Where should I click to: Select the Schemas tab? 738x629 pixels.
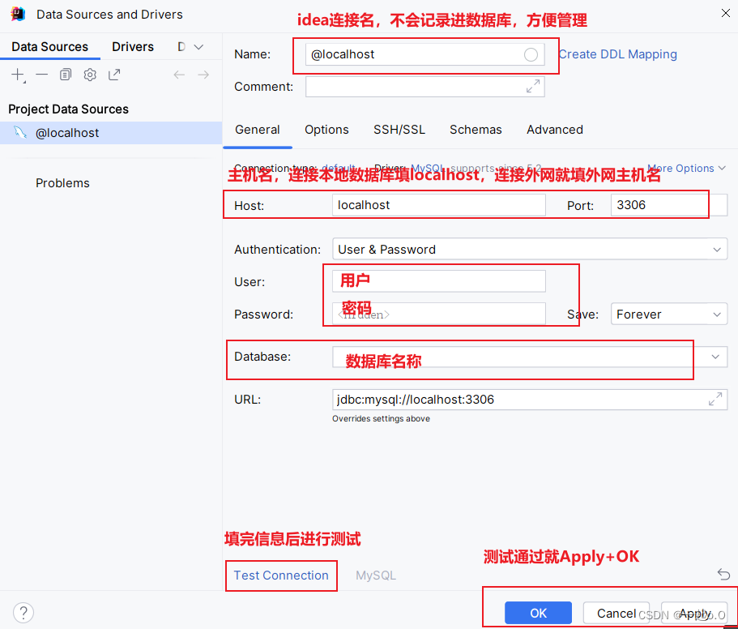coord(476,130)
